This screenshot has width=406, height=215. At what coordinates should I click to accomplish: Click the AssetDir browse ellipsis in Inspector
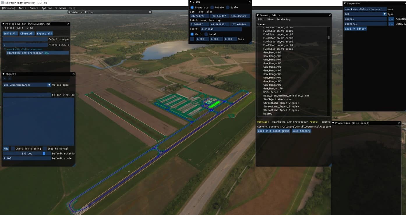pyautogui.click(x=391, y=19)
